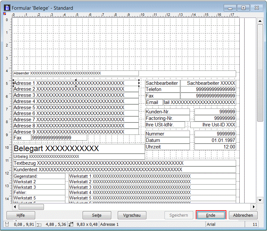The width and height of the screenshot is (267, 231).
Task: Select the Mail XXXX value field
Action: pyautogui.click(x=200, y=102)
